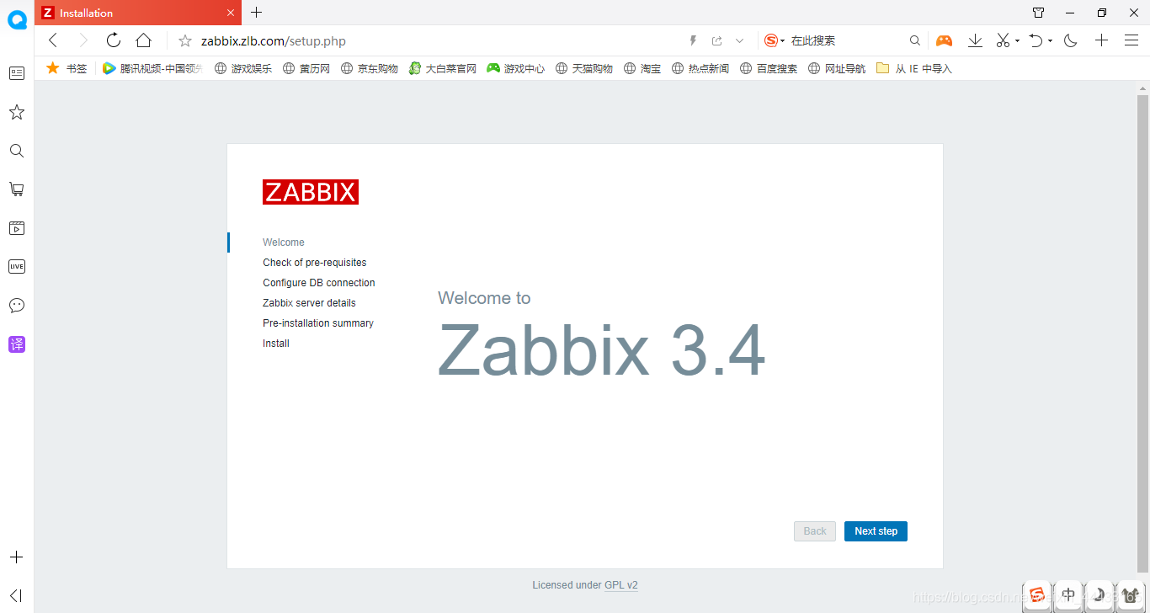Open the 淘宝 bookmark

[642, 68]
